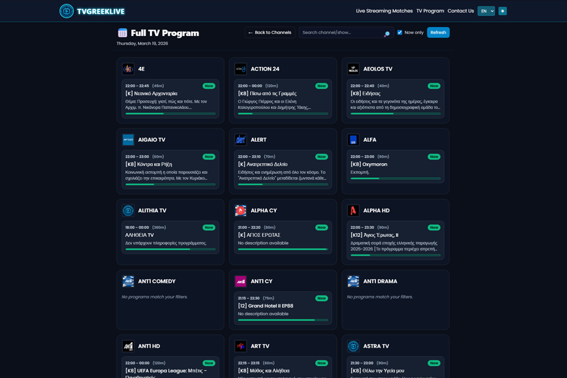This screenshot has width=567, height=378.
Task: Open the ART TV channel logo
Action: (x=241, y=346)
